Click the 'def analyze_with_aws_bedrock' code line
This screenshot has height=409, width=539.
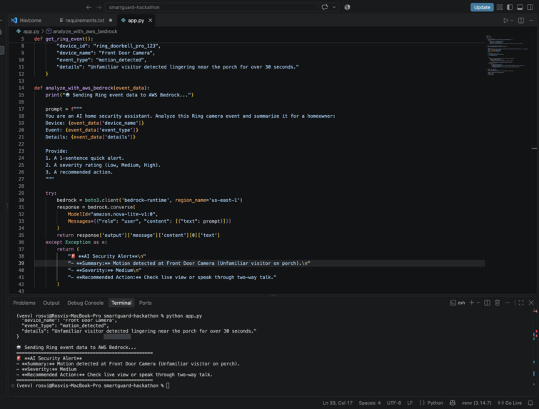[x=91, y=88]
